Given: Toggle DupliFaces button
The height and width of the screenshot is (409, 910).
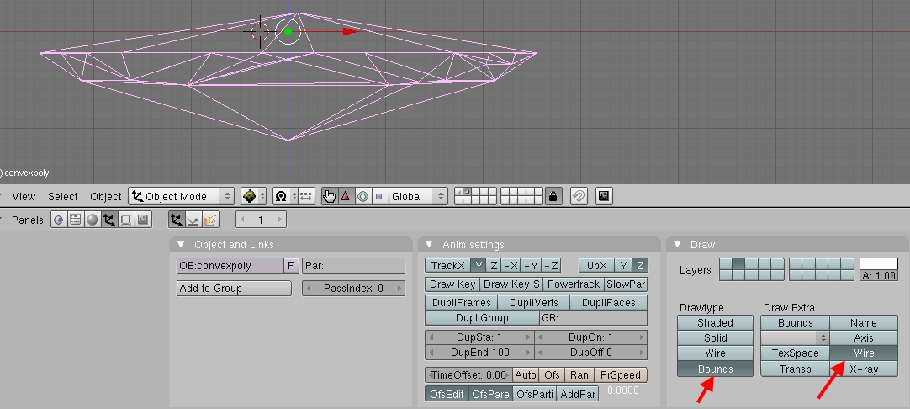Looking at the screenshot, I should [608, 303].
